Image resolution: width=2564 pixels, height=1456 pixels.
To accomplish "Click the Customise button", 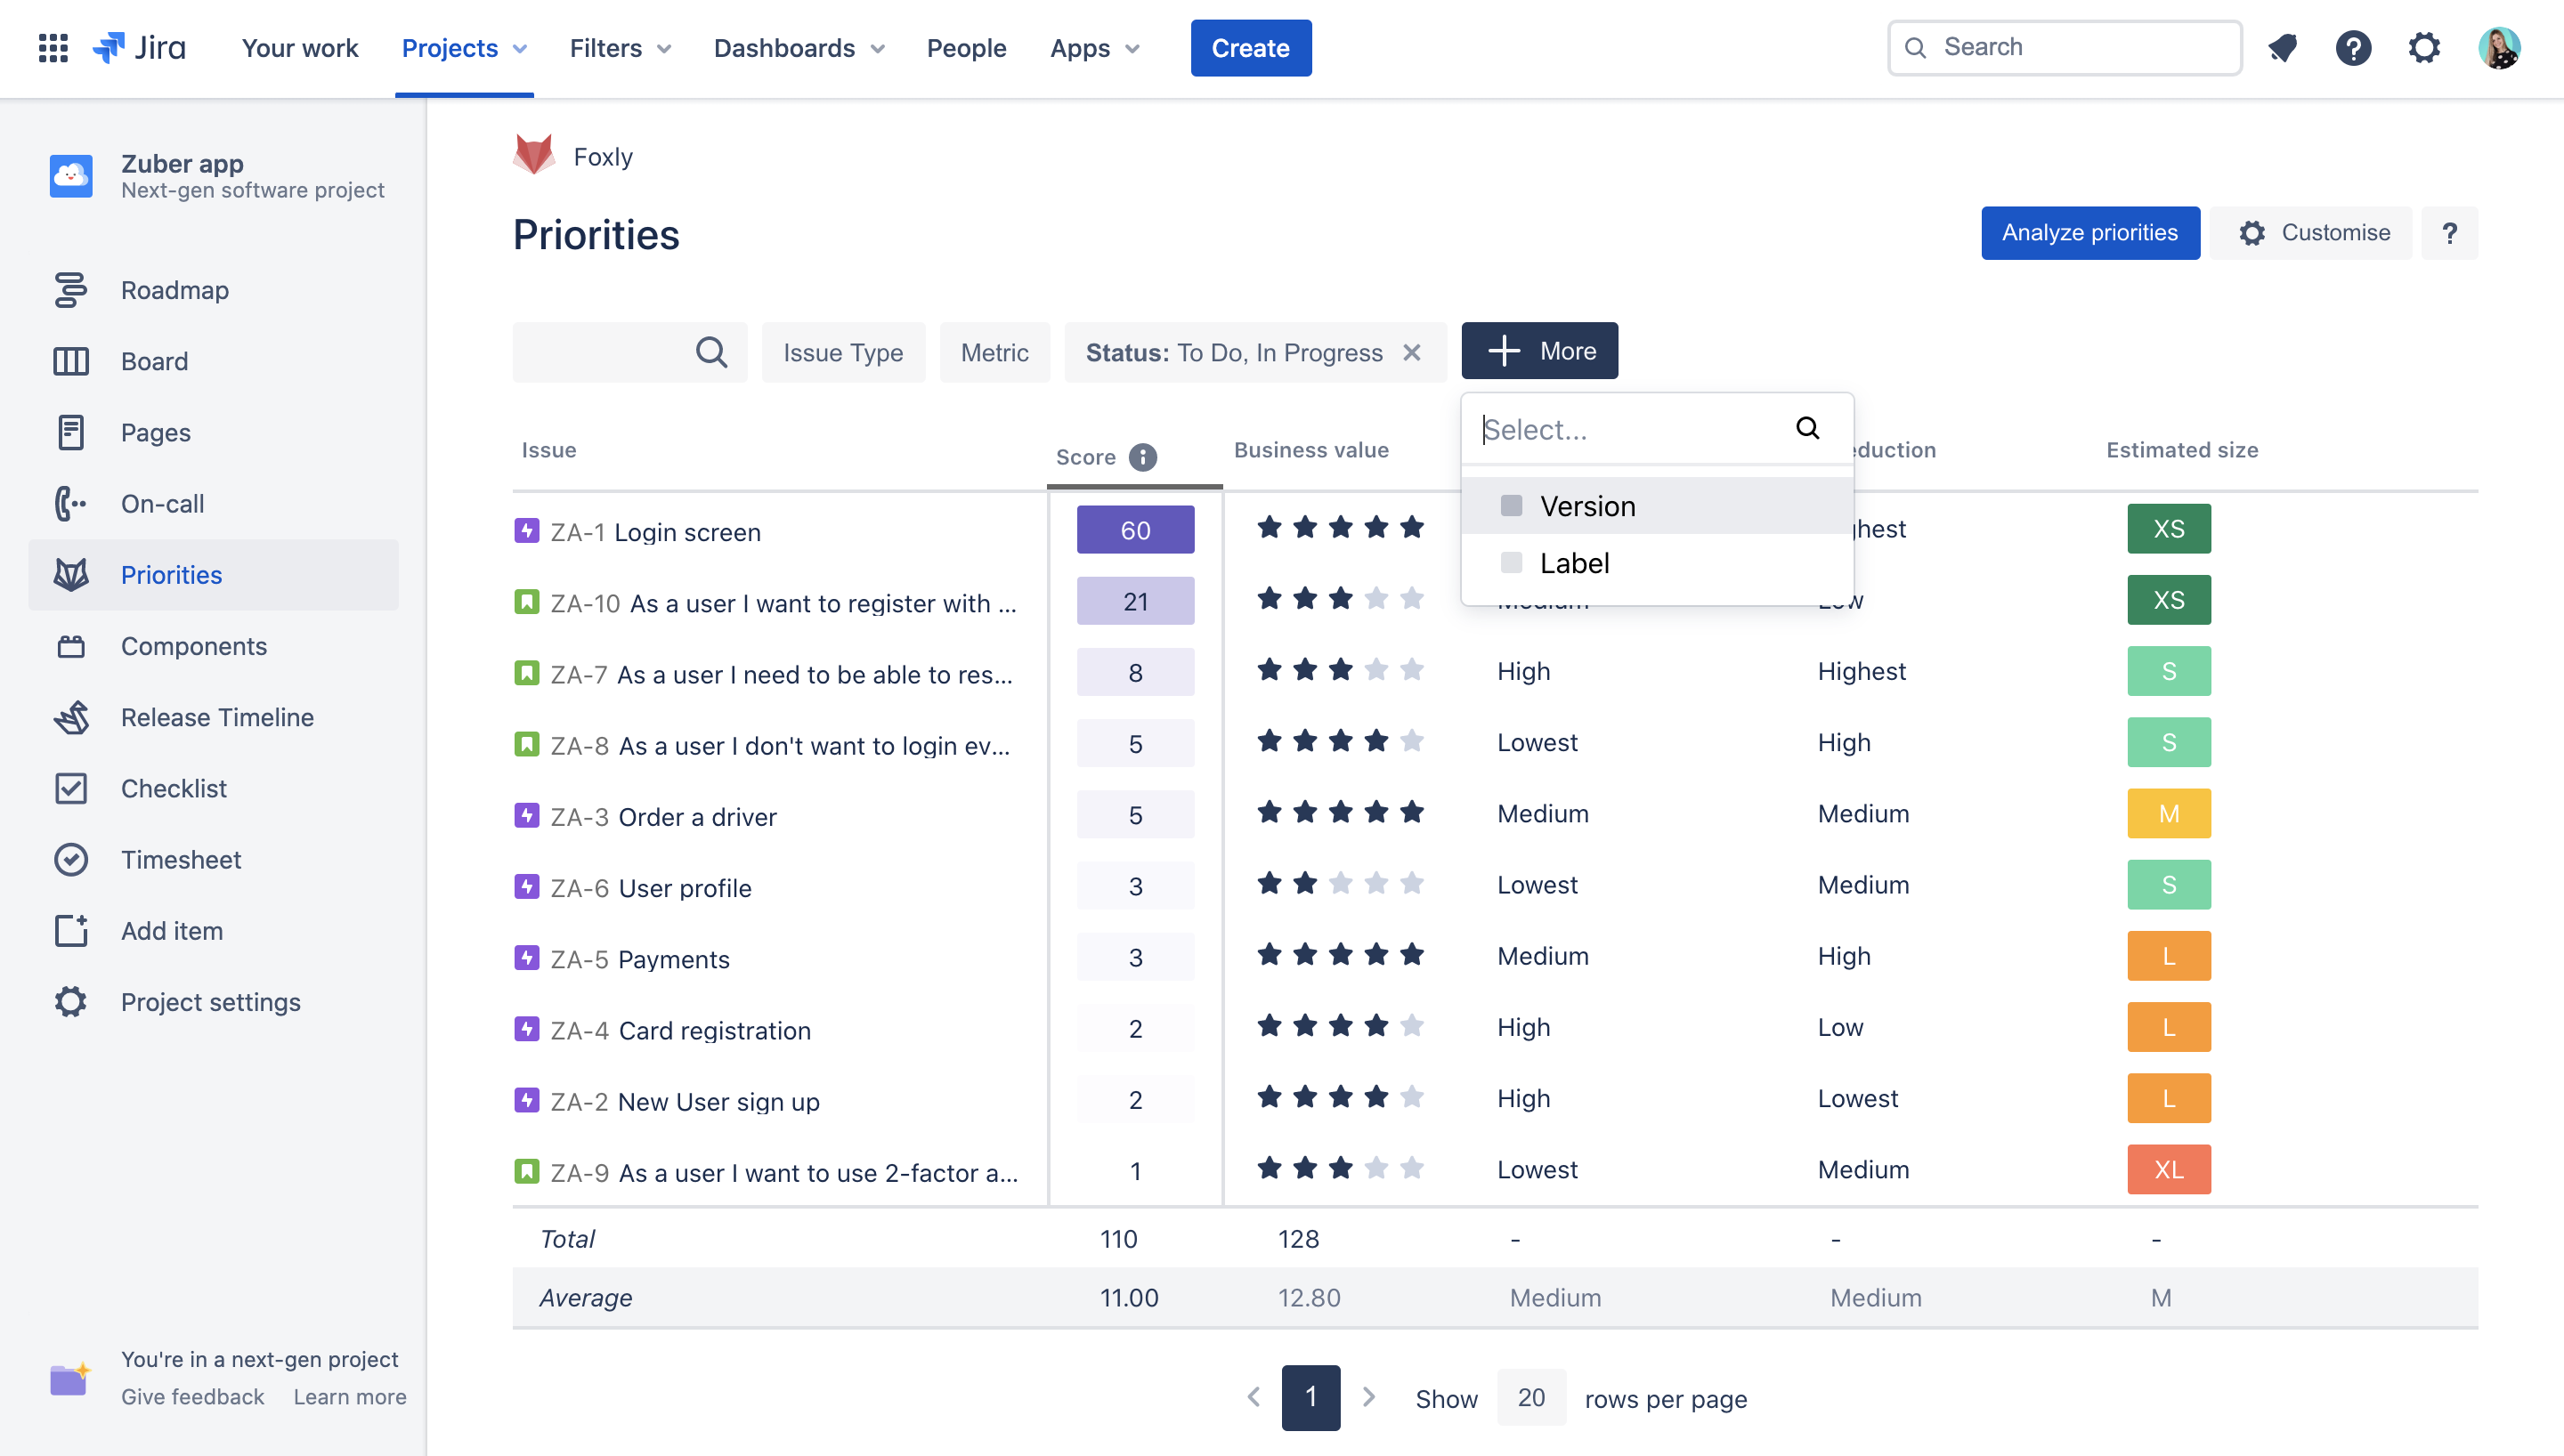I will [x=2335, y=232].
